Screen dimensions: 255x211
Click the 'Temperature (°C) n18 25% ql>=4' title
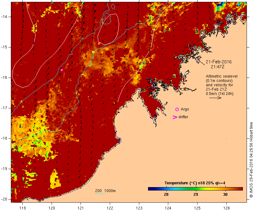click(195, 183)
